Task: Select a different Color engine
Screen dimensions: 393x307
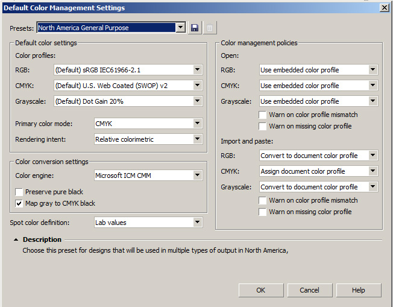Action: coord(148,176)
